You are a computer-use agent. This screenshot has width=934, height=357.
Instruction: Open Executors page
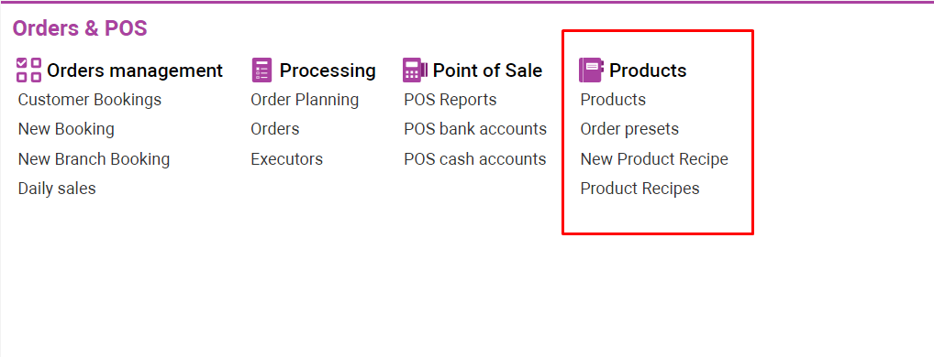coord(287,159)
